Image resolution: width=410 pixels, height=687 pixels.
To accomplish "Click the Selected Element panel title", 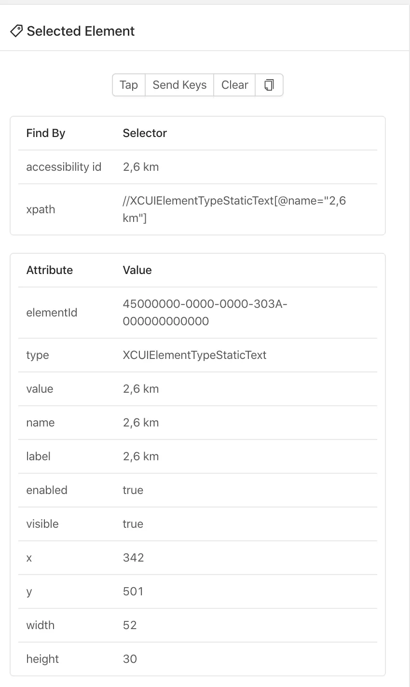I will (81, 31).
